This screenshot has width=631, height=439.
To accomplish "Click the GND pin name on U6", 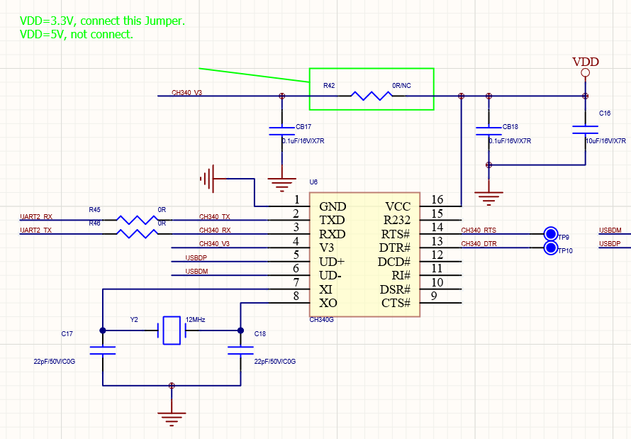I will pos(333,206).
